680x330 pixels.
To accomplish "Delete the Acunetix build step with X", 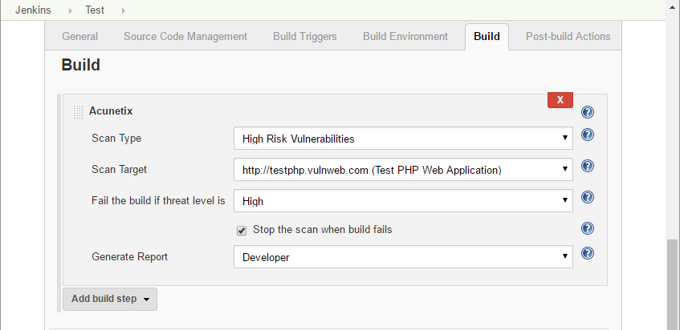I will pyautogui.click(x=560, y=100).
